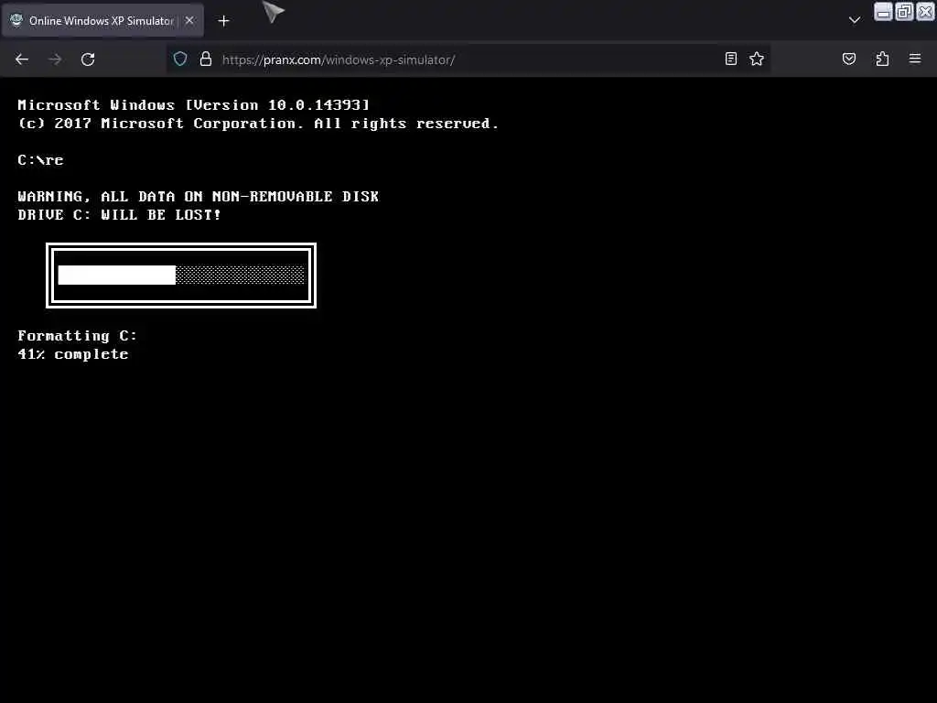Click the '41% complete' text
Viewport: 937px width, 703px height.
(x=73, y=354)
